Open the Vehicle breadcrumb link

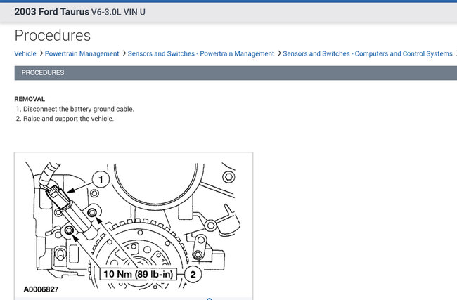[25, 53]
